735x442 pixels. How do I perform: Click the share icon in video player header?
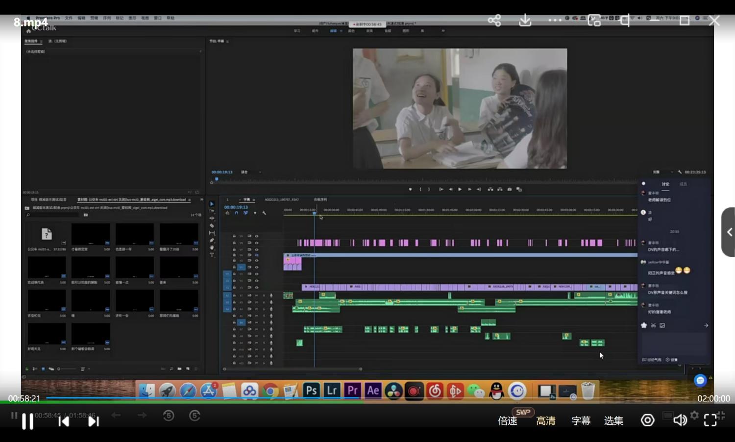point(494,21)
